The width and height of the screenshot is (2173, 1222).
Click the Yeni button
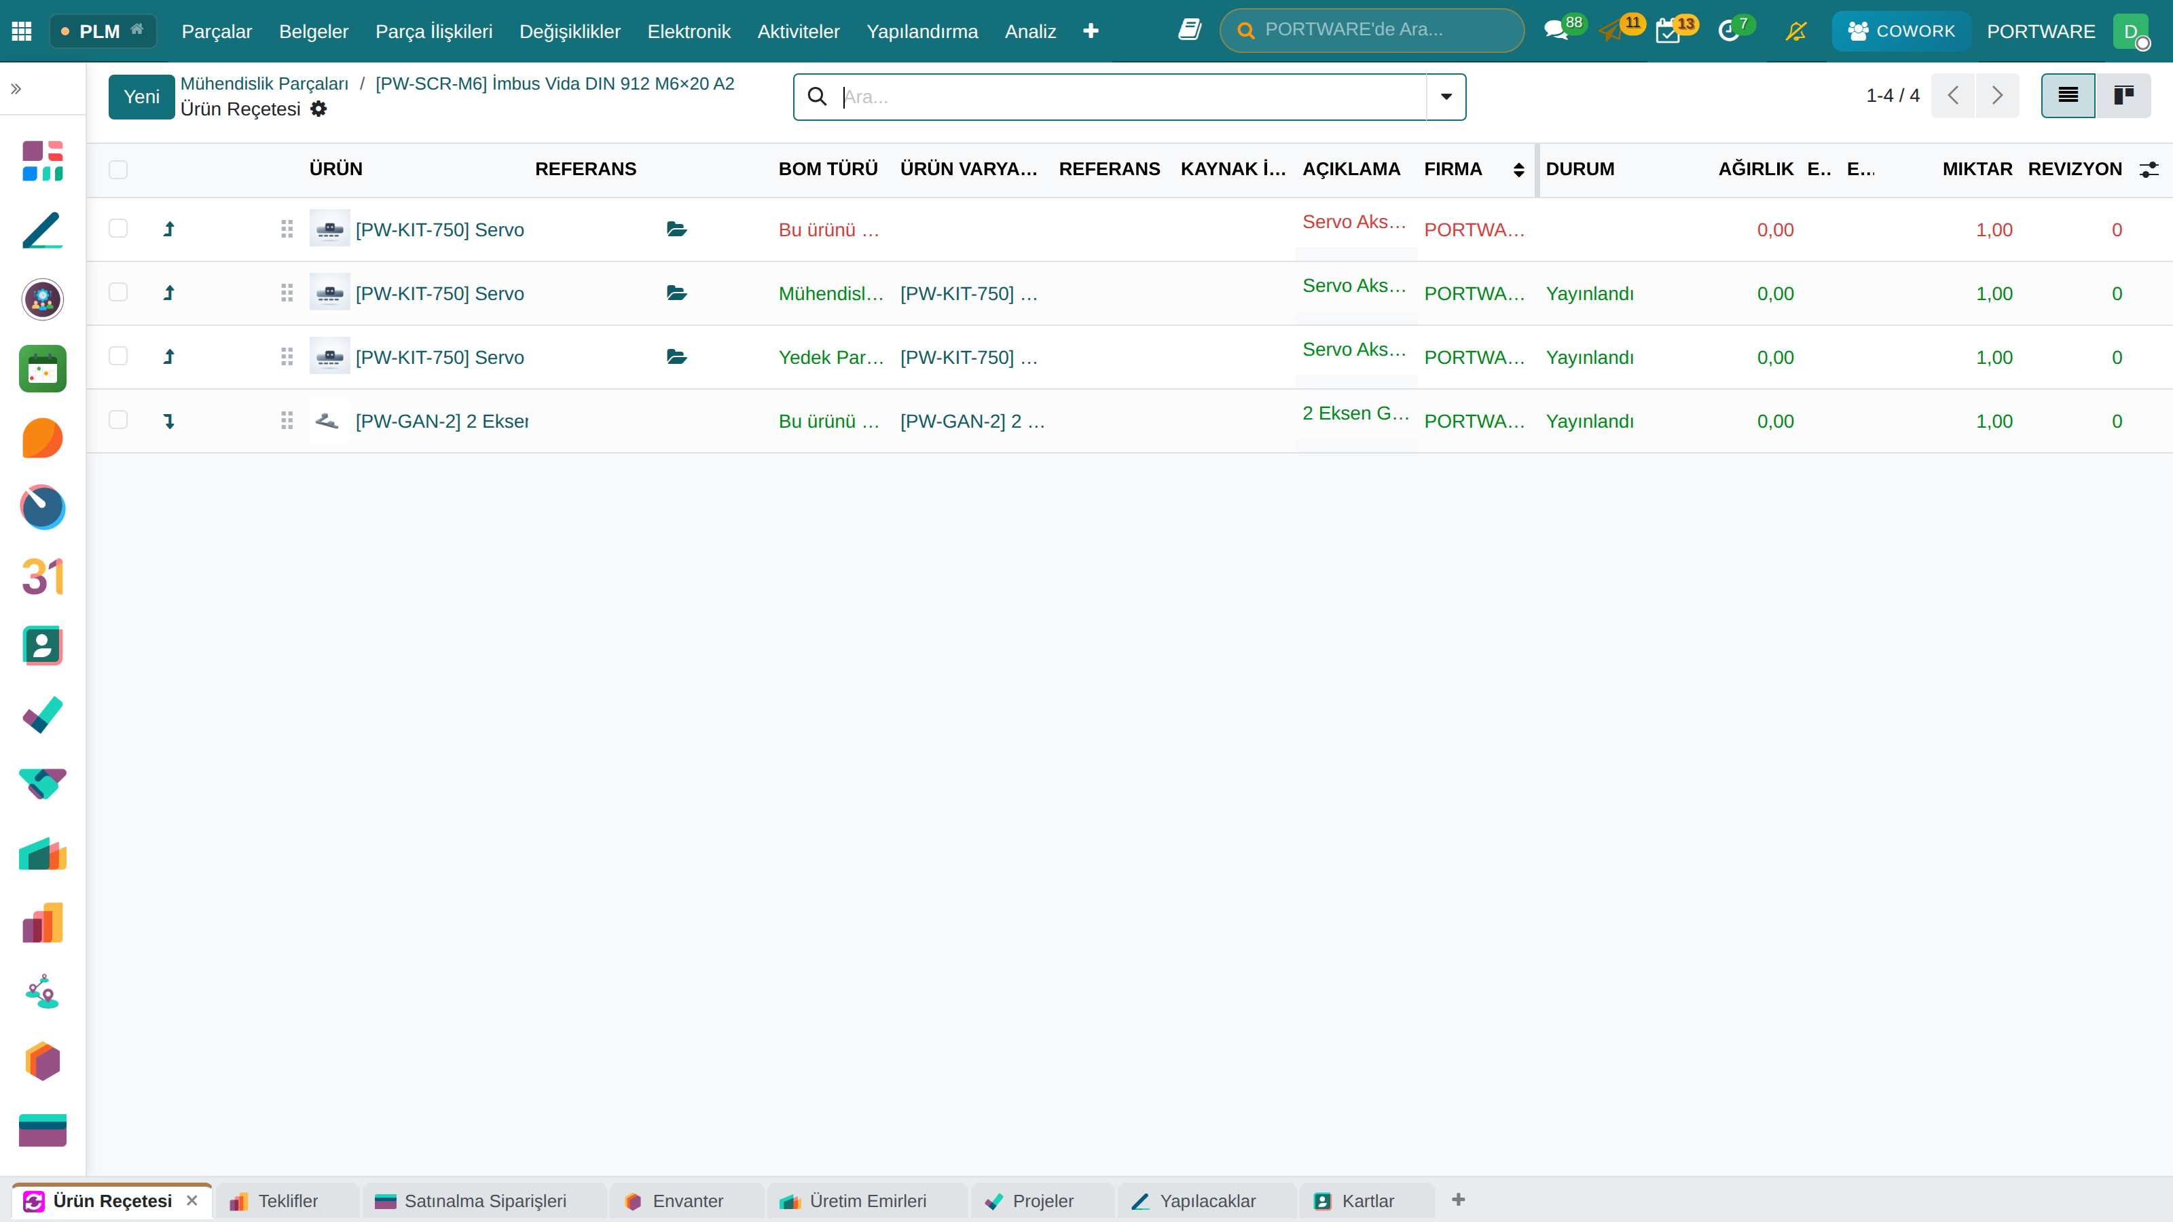pos(142,97)
